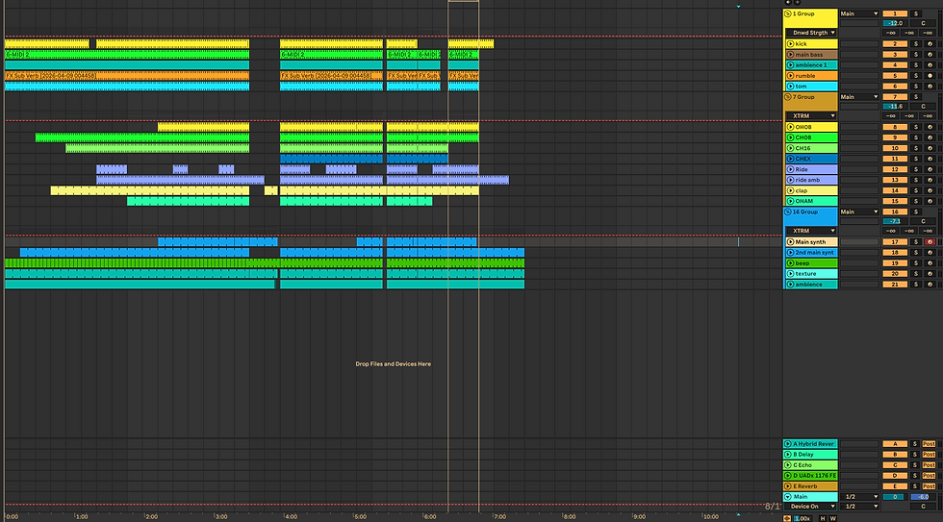The height and width of the screenshot is (522, 943).
Task: Open Main track cue out 1/2 dropdown
Action: click(x=859, y=497)
